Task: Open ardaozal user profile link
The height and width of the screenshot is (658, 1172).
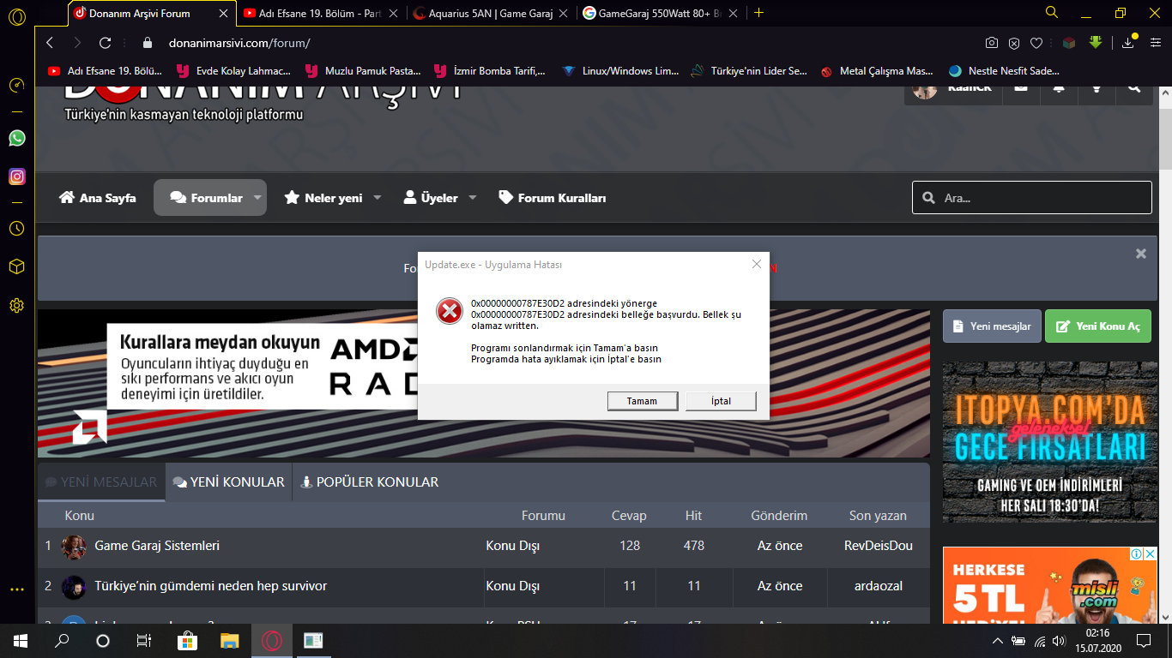Action: (x=879, y=586)
